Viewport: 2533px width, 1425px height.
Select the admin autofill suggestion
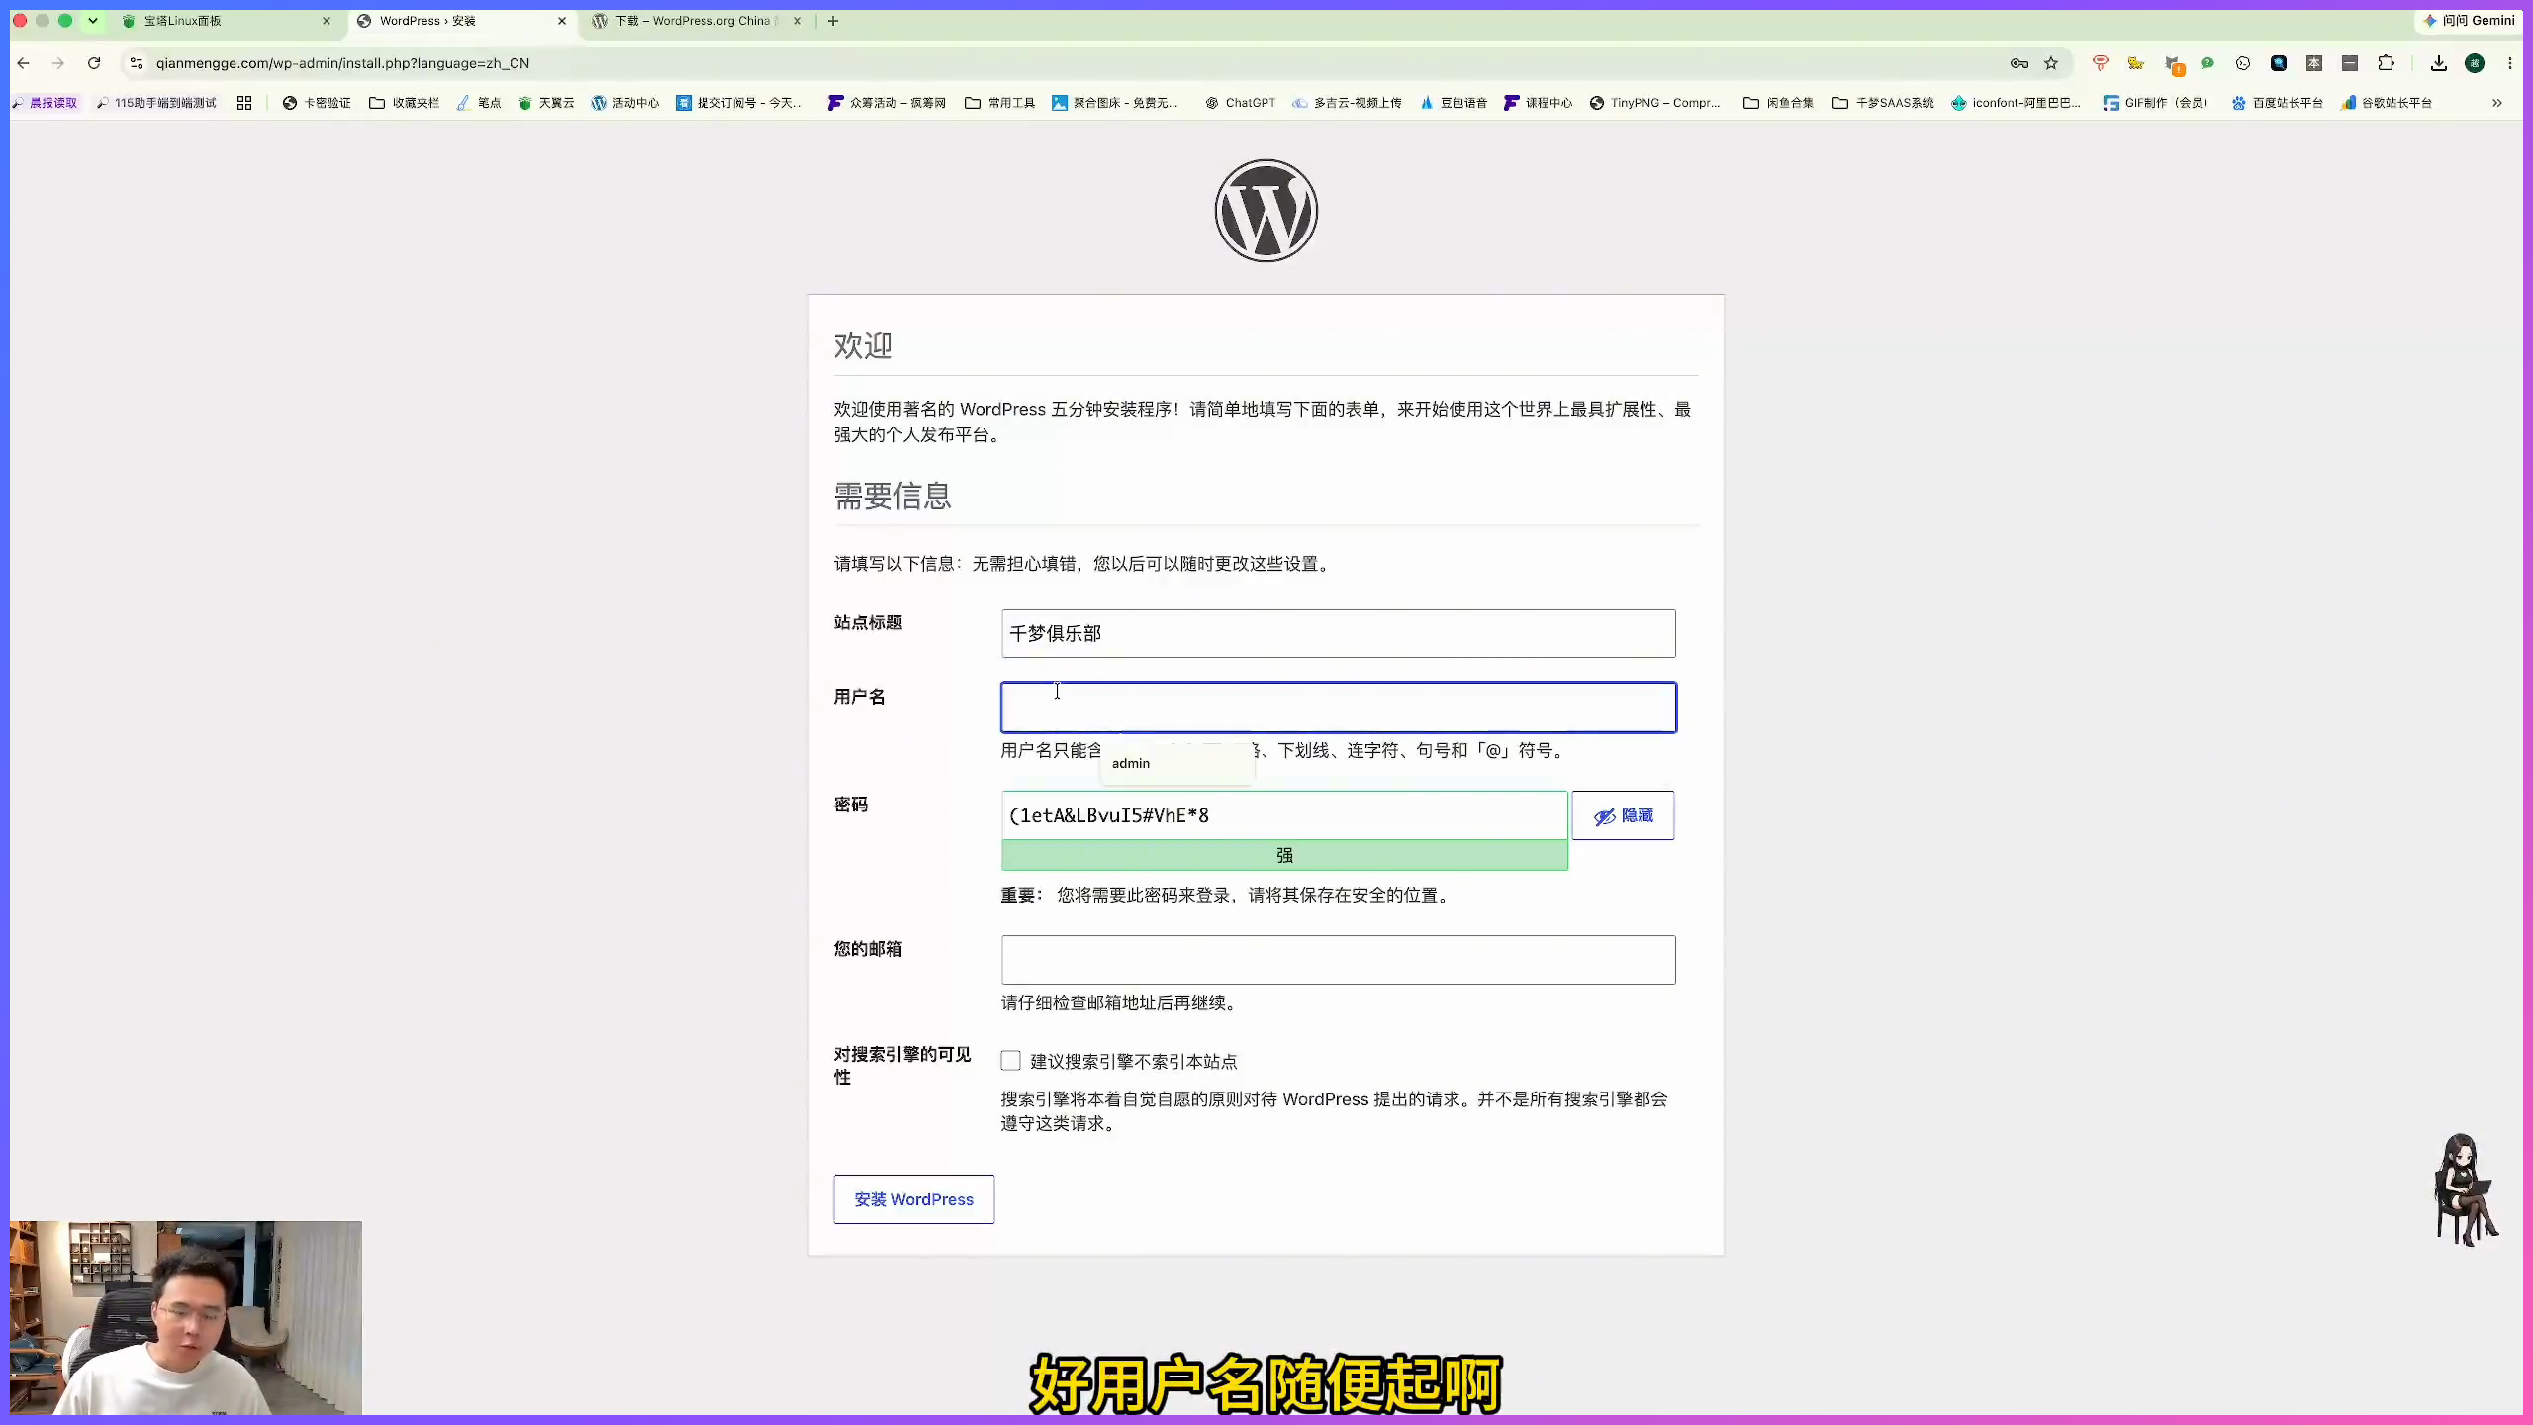[x=1177, y=763]
